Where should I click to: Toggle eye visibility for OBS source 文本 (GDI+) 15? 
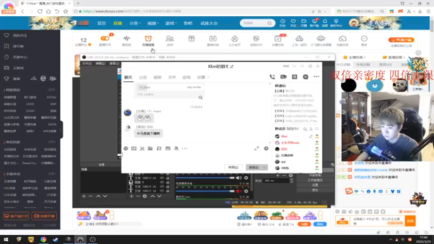point(162,187)
